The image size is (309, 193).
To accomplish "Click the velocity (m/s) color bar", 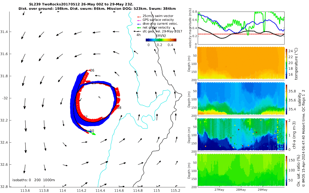I will (x=161, y=40).
